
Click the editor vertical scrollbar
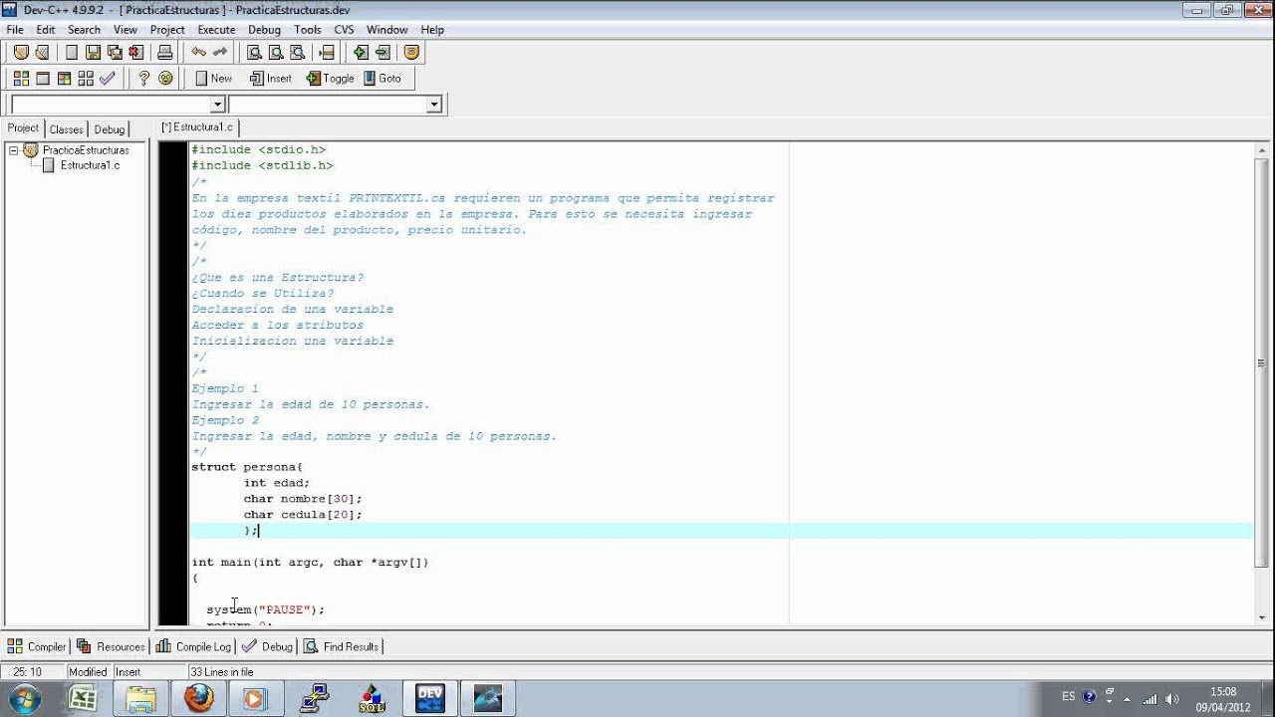[1262, 383]
